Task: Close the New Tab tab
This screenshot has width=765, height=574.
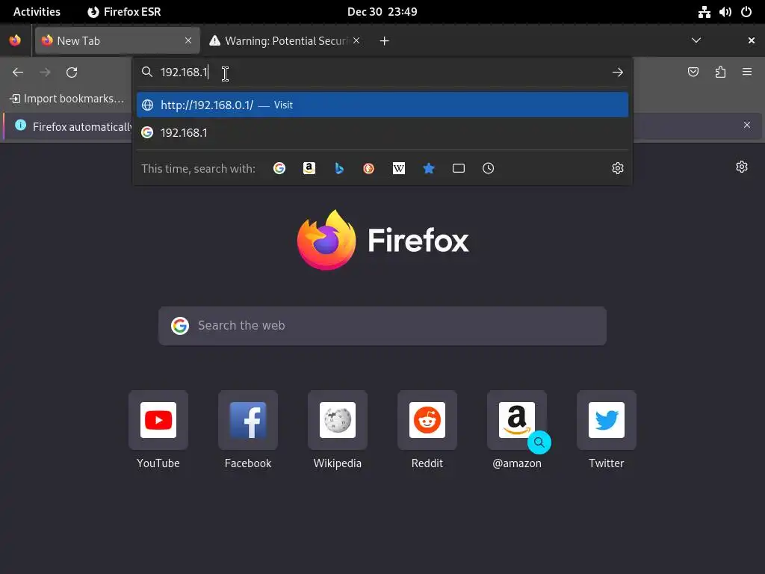Action: tap(188, 40)
